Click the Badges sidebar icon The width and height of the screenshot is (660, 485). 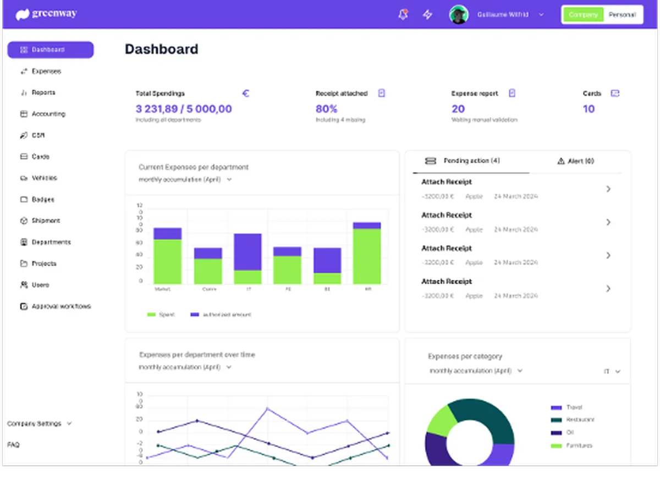[24, 200]
